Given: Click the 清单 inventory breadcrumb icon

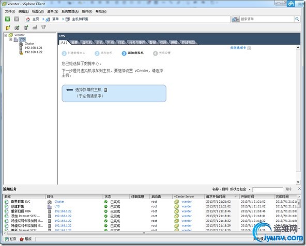Looking at the screenshot, I should (48, 19).
